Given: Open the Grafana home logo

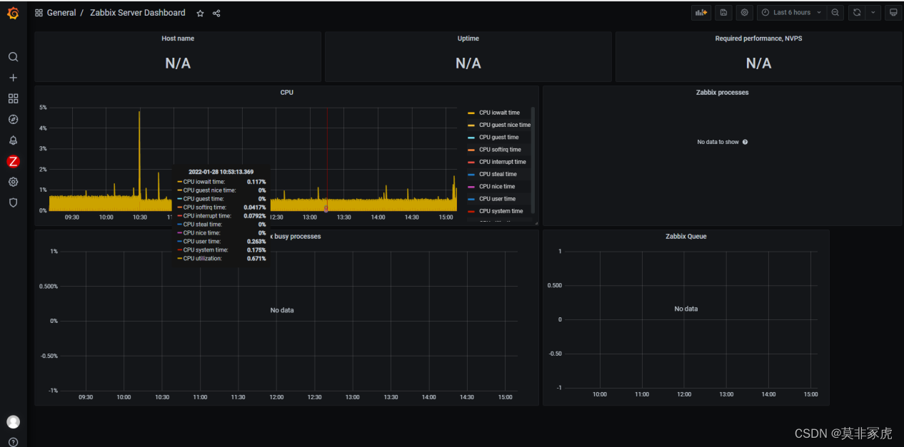Looking at the screenshot, I should (x=13, y=13).
